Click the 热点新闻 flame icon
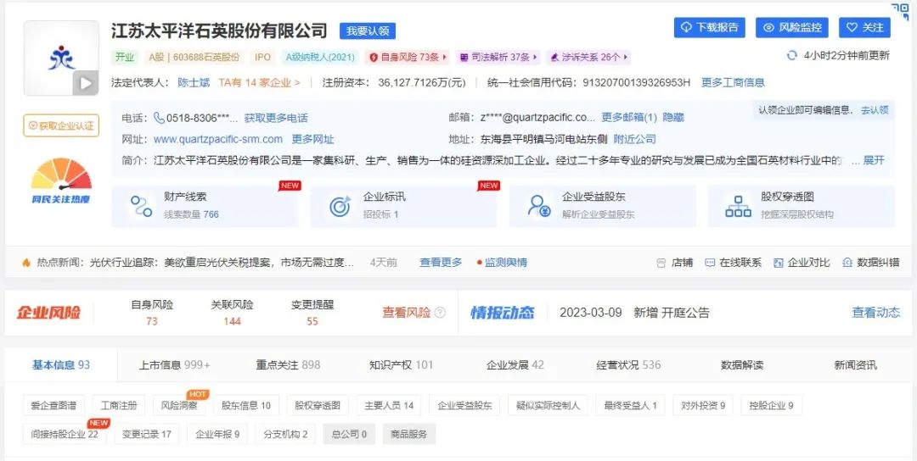Viewport: 917px width, 461px height. tap(26, 263)
